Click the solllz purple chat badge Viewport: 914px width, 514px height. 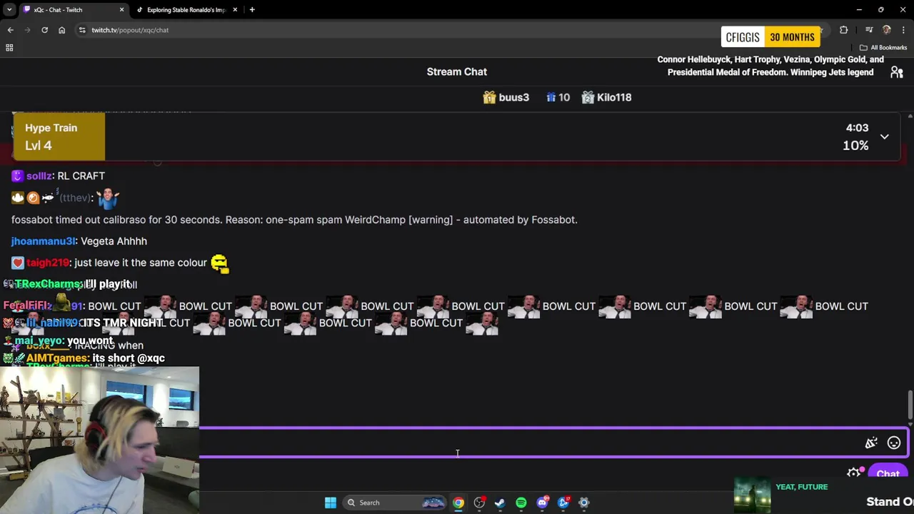click(18, 176)
